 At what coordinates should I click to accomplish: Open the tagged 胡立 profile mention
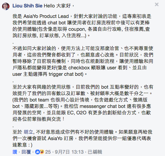click(29, 132)
